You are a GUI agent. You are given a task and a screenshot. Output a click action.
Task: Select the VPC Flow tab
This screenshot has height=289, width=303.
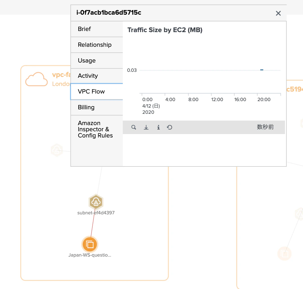[x=97, y=92]
